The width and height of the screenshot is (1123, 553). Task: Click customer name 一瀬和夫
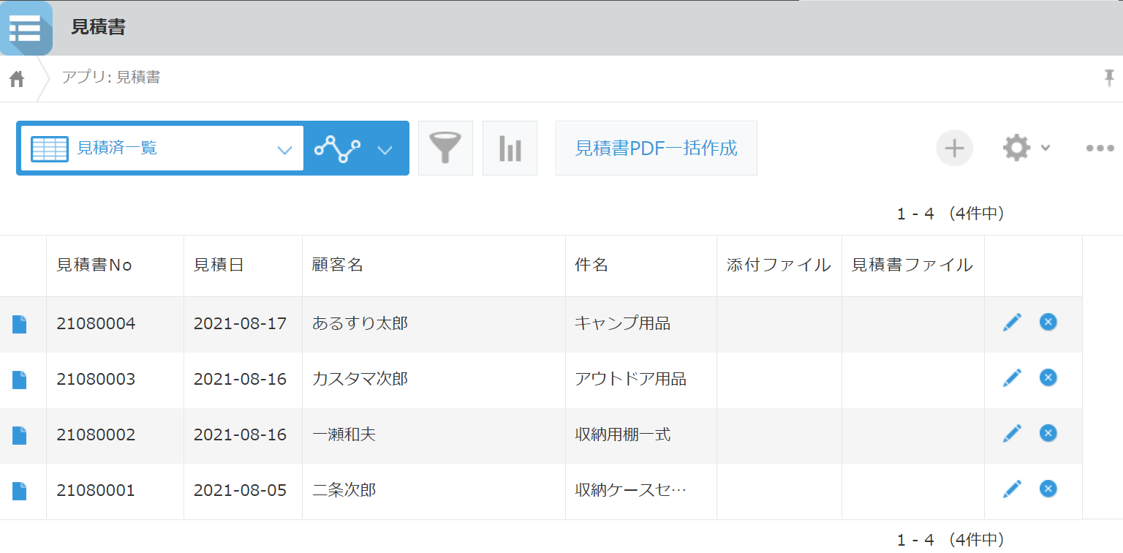pos(344,434)
